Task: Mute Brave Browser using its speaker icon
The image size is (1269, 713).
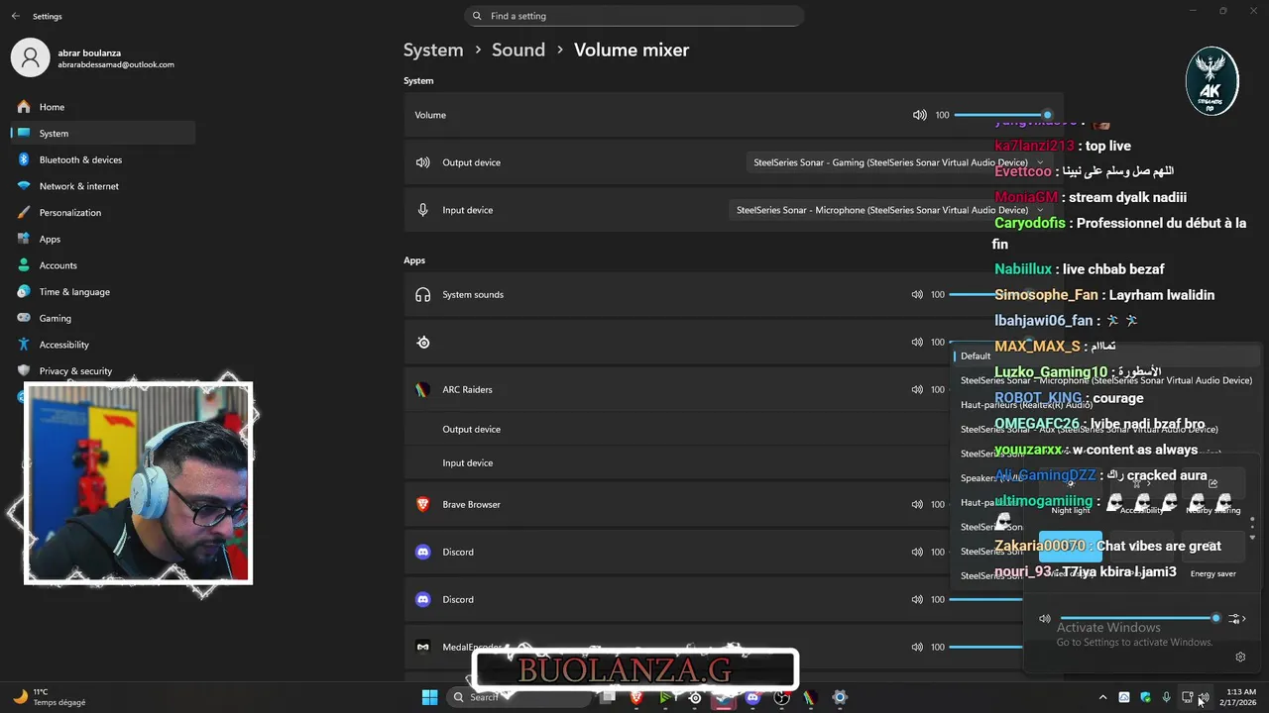Action: pyautogui.click(x=917, y=504)
